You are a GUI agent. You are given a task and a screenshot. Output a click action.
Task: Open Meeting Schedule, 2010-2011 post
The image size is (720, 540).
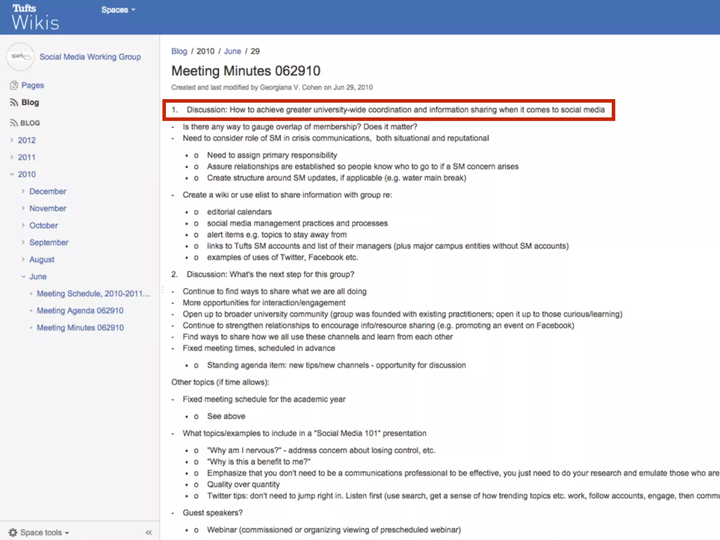93,294
